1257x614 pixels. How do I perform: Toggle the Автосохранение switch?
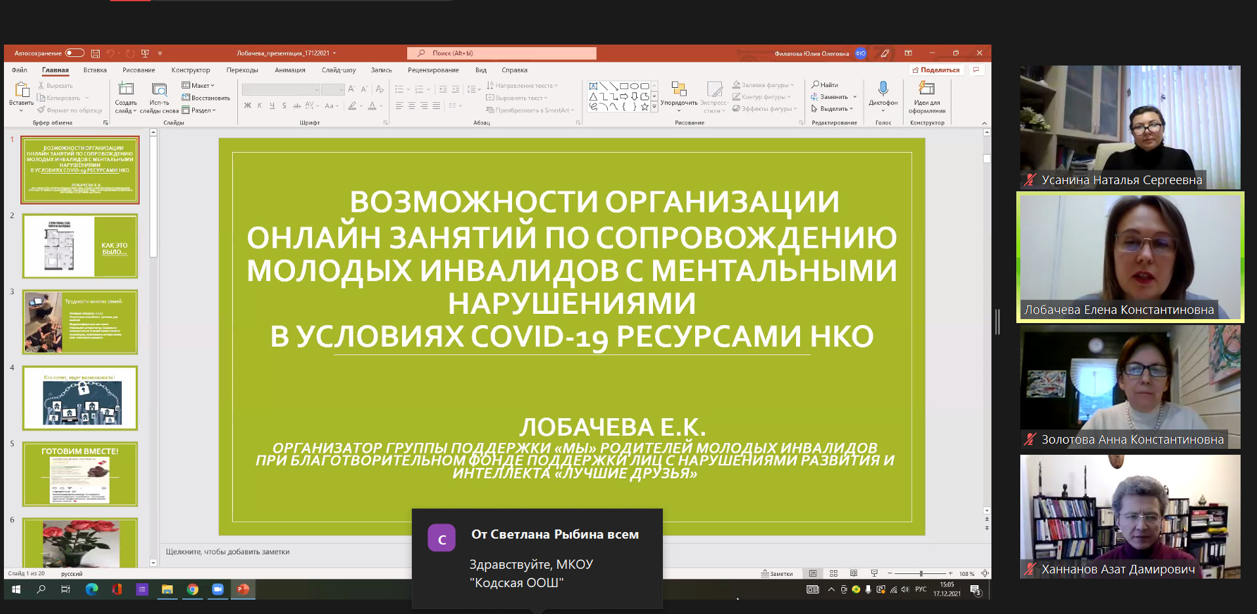75,53
